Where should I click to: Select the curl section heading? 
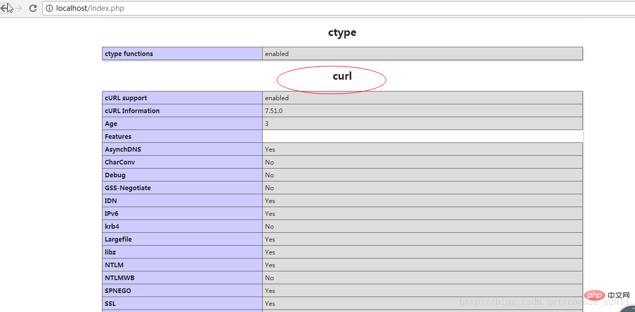342,76
